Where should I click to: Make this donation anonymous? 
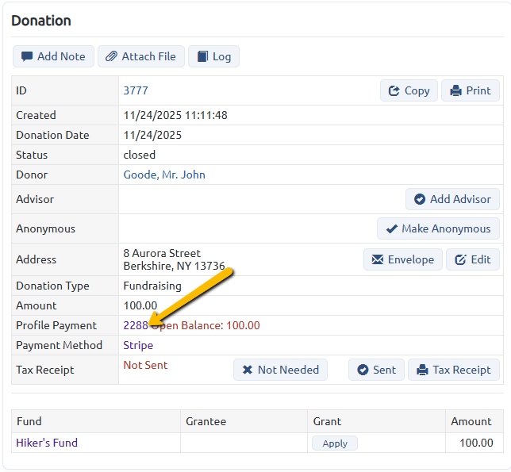(x=438, y=228)
